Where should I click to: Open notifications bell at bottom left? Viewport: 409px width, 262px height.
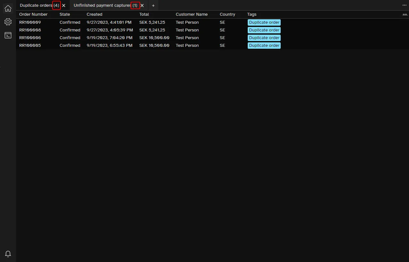[x=8, y=254]
